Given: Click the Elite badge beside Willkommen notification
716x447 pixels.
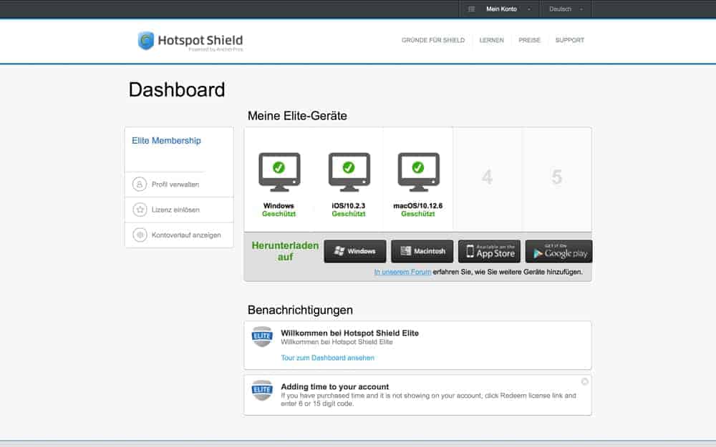Looking at the screenshot, I should click(x=262, y=337).
